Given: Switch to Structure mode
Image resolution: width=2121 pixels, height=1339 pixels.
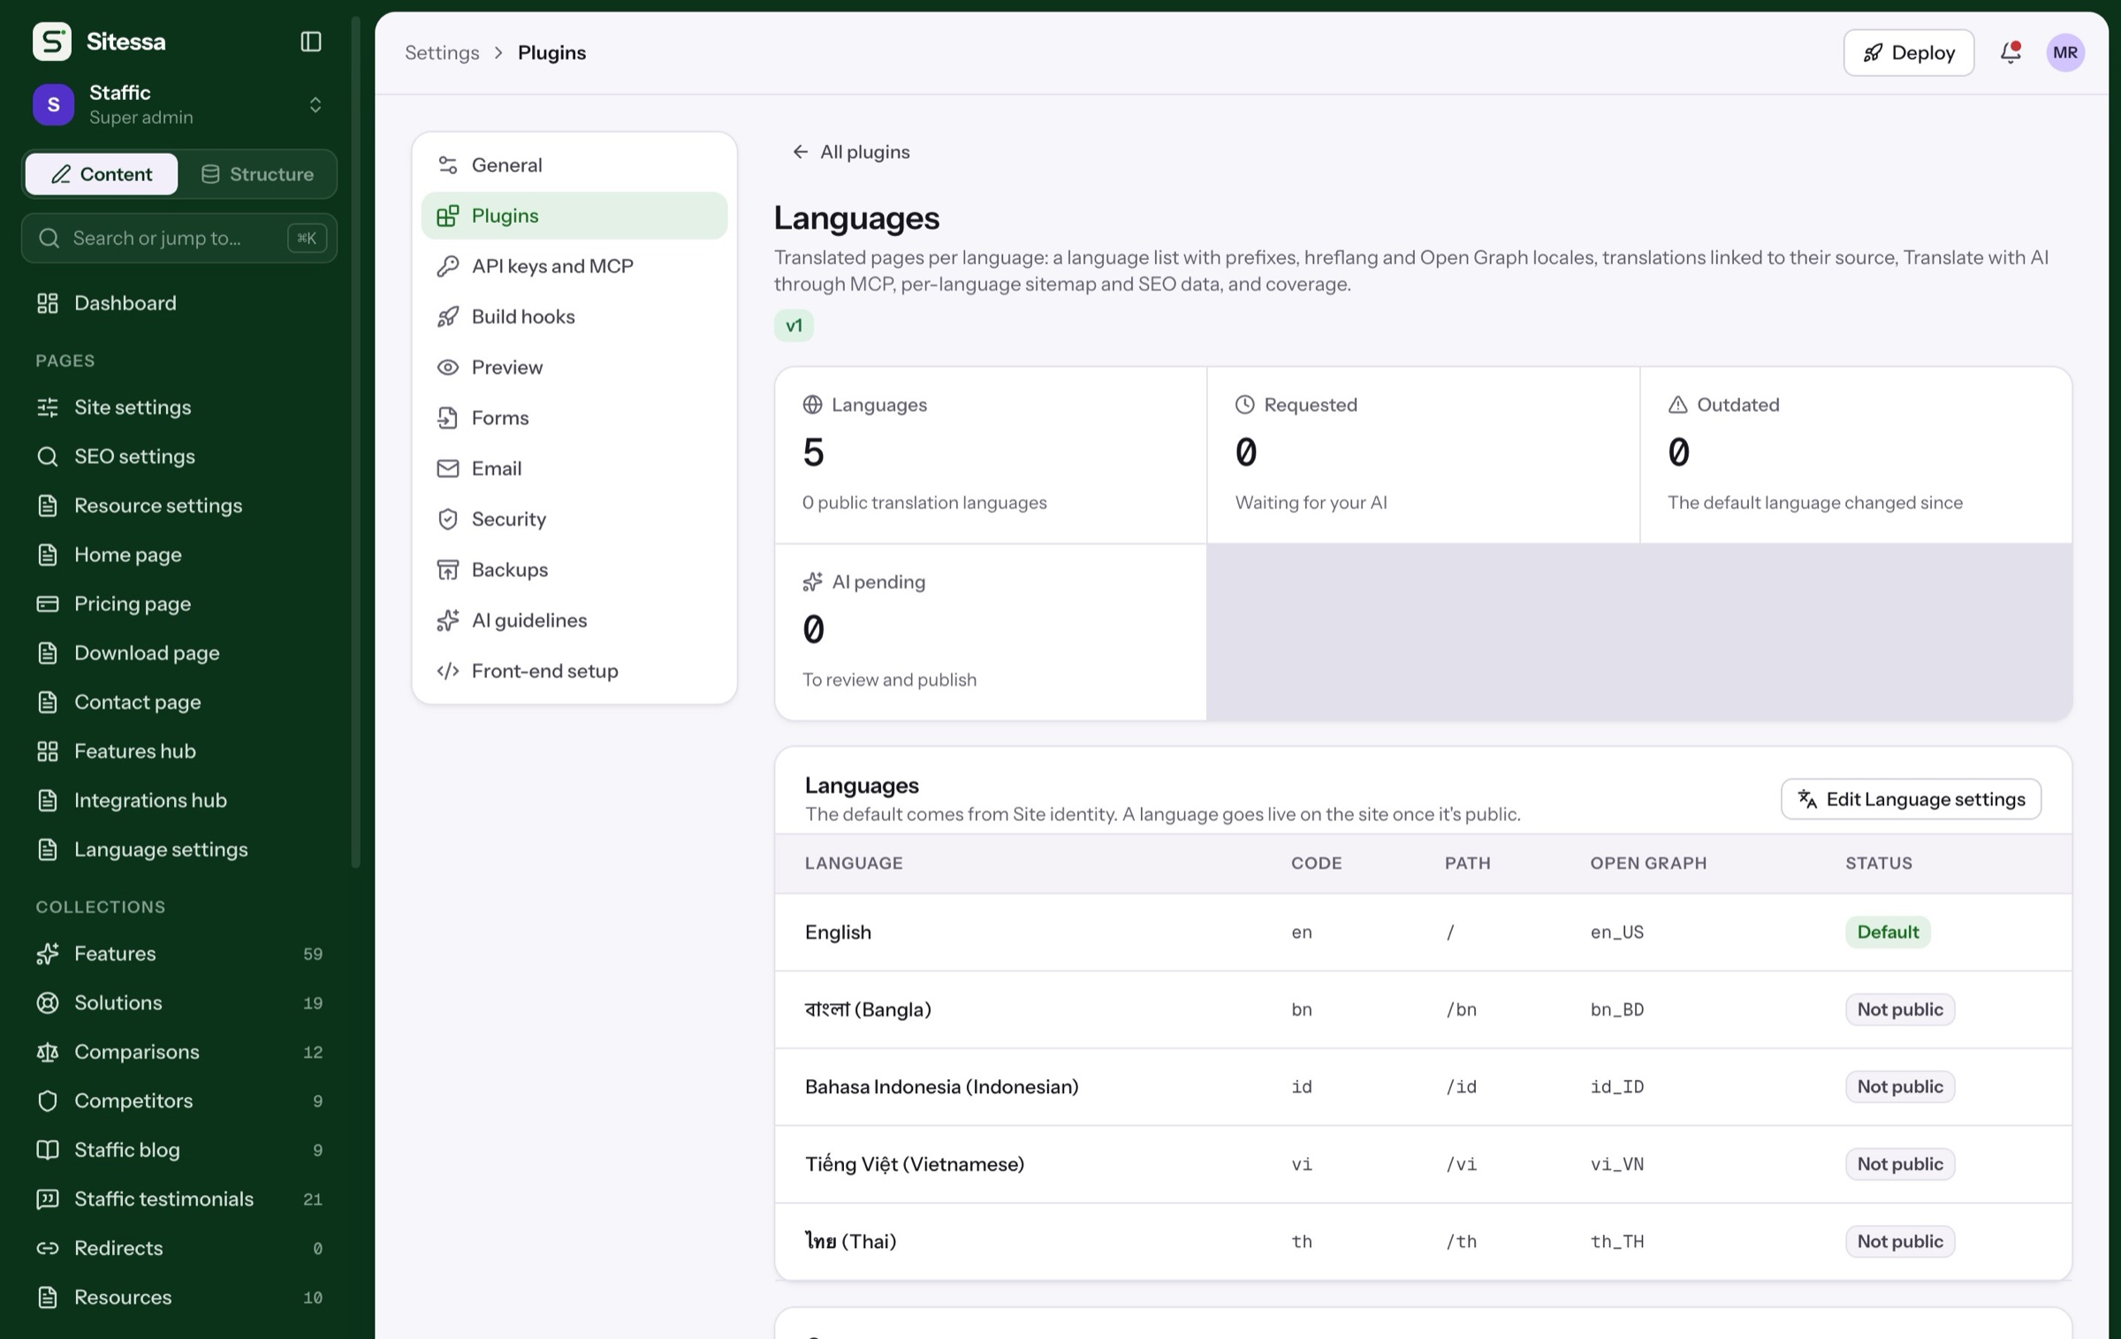Looking at the screenshot, I should [257, 174].
